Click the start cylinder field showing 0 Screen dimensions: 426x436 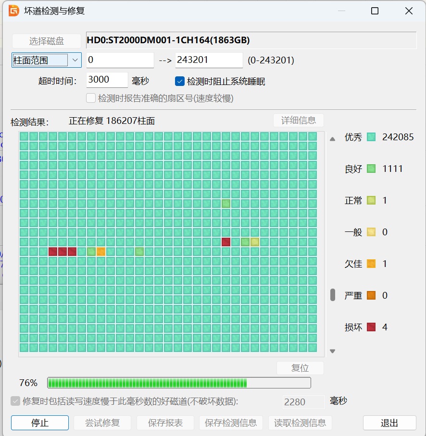(x=120, y=60)
